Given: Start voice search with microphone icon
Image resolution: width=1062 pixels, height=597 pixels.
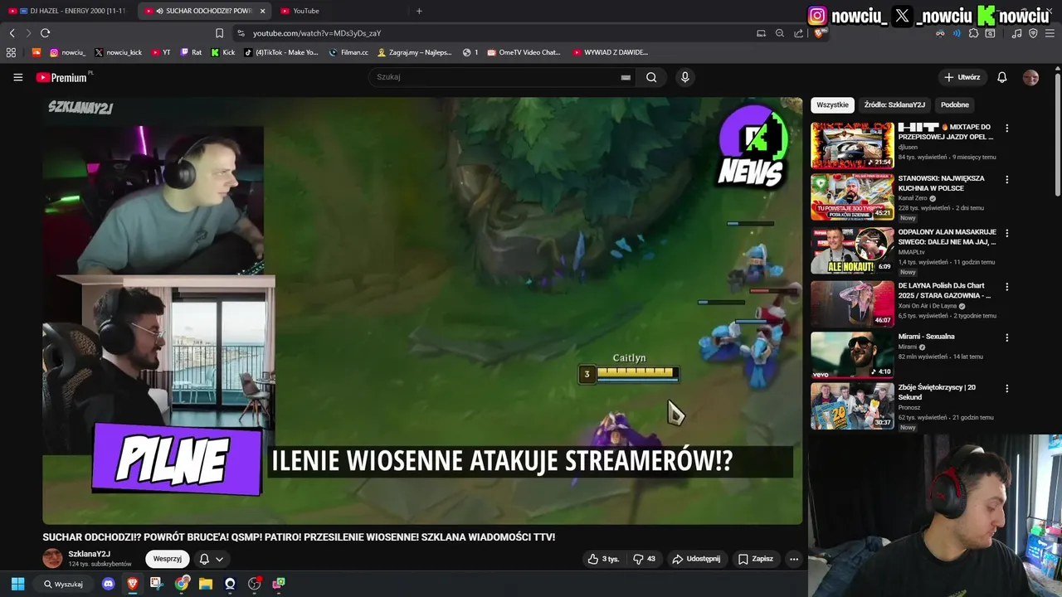Looking at the screenshot, I should 684,77.
